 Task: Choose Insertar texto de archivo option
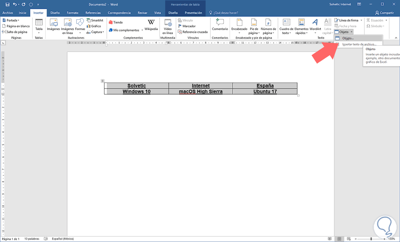click(x=360, y=44)
